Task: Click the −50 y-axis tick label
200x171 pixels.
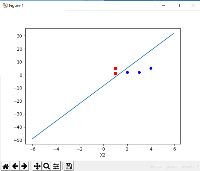Action: click(x=18, y=140)
